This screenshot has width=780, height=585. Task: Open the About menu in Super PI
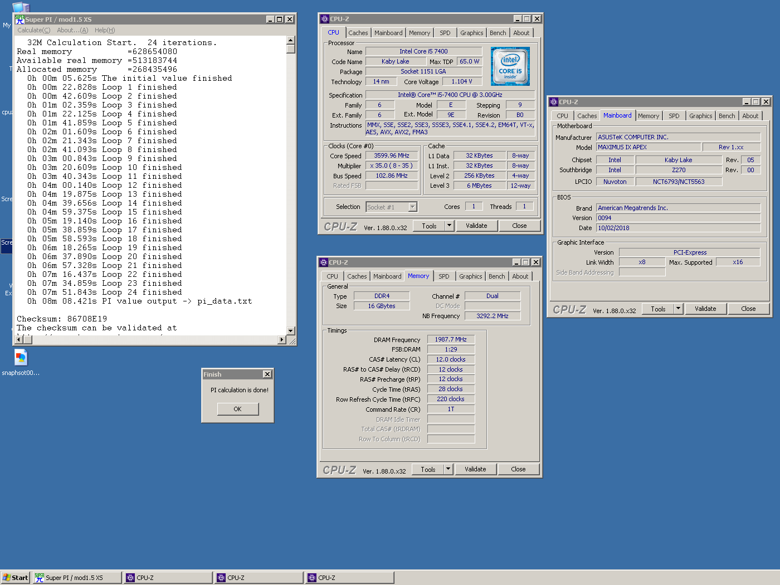[72, 30]
